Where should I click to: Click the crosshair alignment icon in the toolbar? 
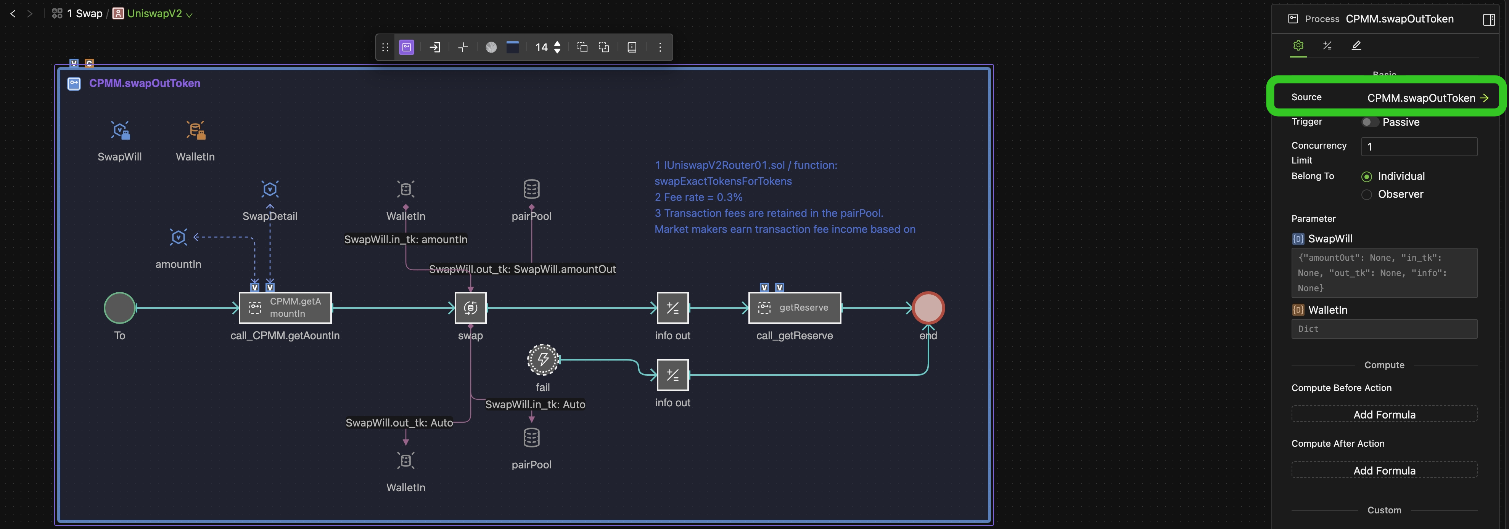click(x=463, y=47)
